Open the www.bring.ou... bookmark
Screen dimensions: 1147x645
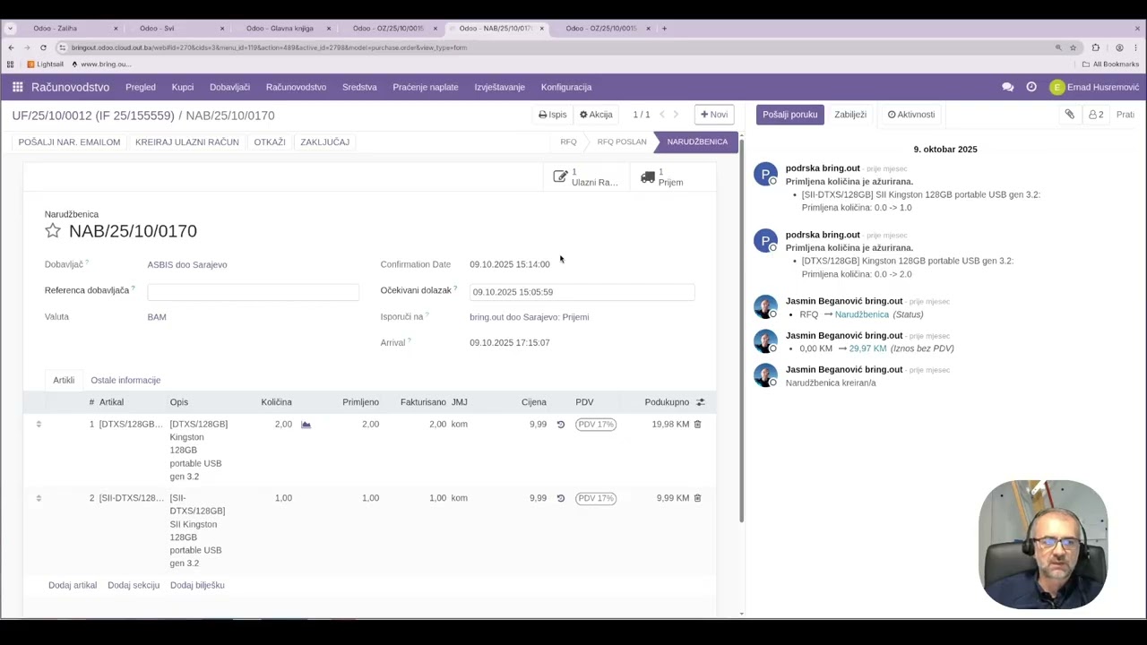coord(100,64)
